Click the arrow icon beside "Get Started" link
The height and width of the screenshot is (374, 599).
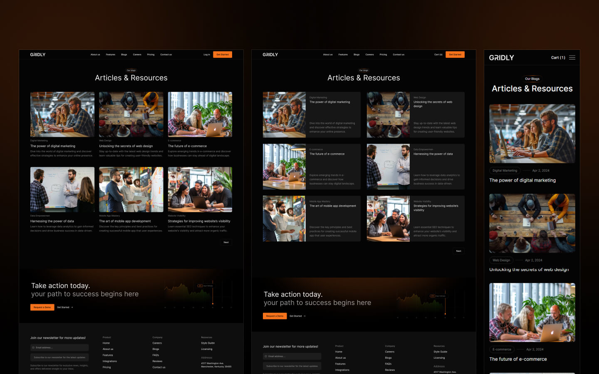click(x=72, y=307)
